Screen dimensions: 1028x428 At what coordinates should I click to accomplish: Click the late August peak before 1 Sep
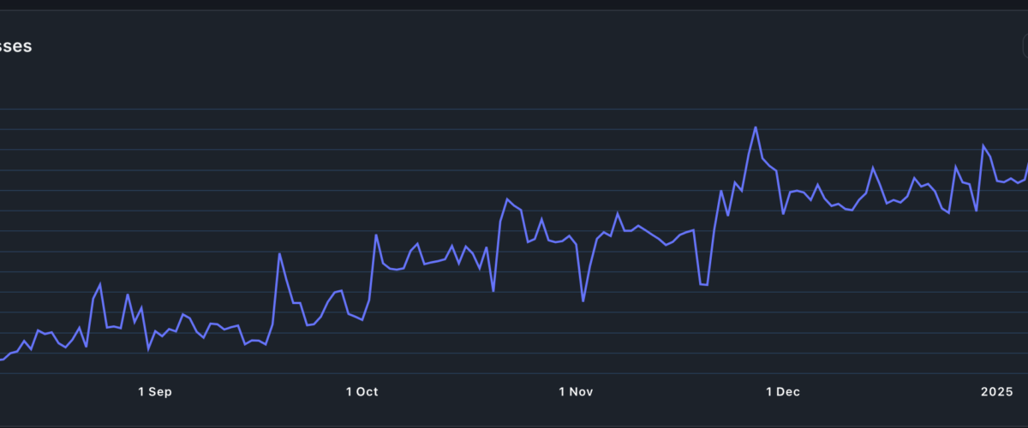100,284
